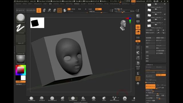Click the orange Floor grid icon
The image size is (183, 103).
(138, 27)
